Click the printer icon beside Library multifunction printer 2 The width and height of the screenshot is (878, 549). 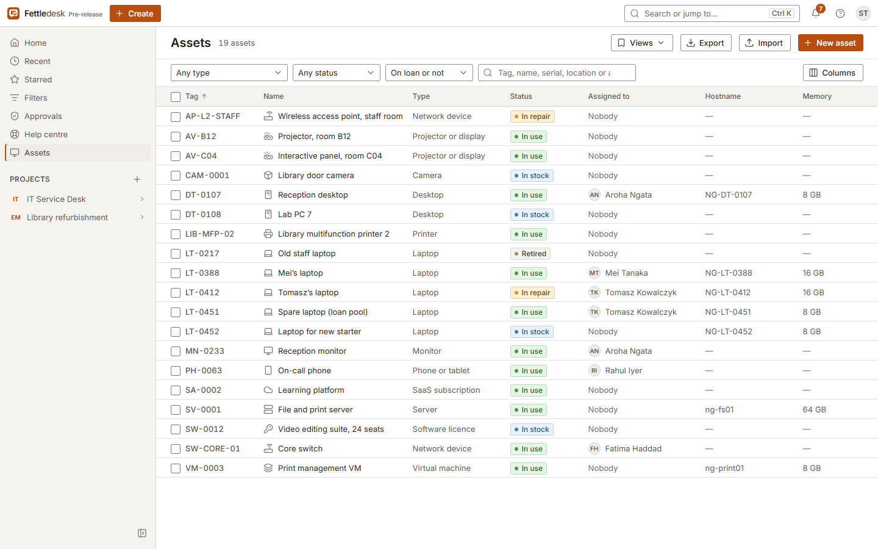[x=268, y=234]
